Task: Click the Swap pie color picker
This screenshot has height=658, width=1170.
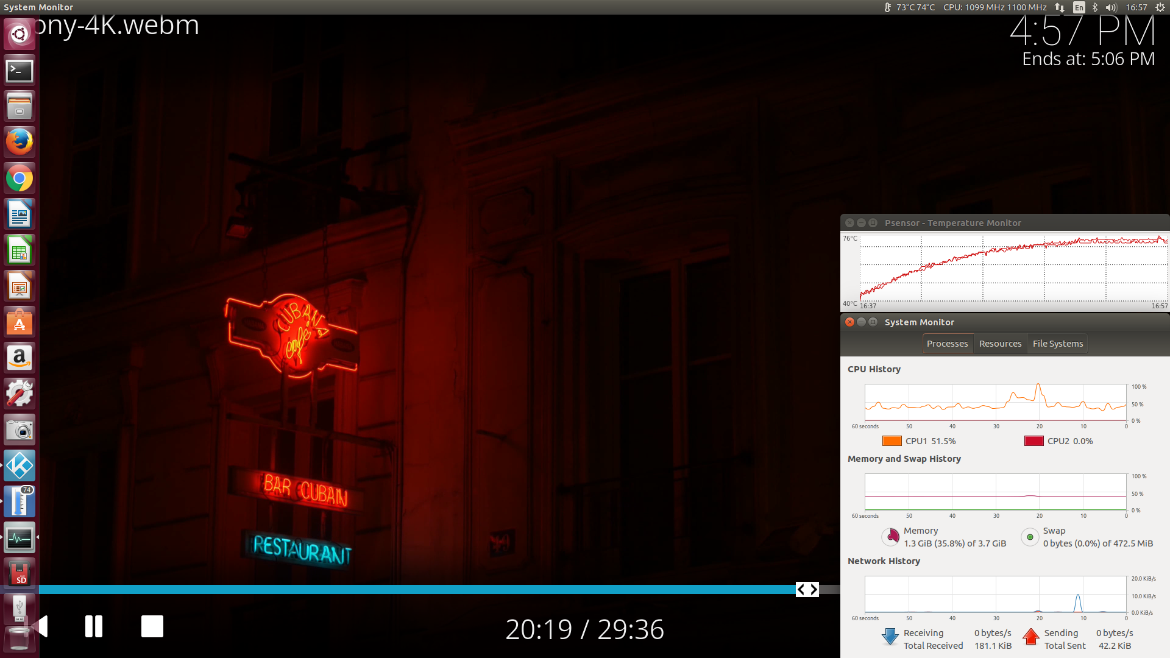Action: coord(1030,537)
